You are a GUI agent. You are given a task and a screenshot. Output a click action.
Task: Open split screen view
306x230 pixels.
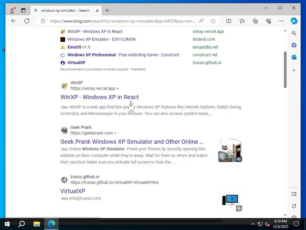pyautogui.click(x=229, y=21)
